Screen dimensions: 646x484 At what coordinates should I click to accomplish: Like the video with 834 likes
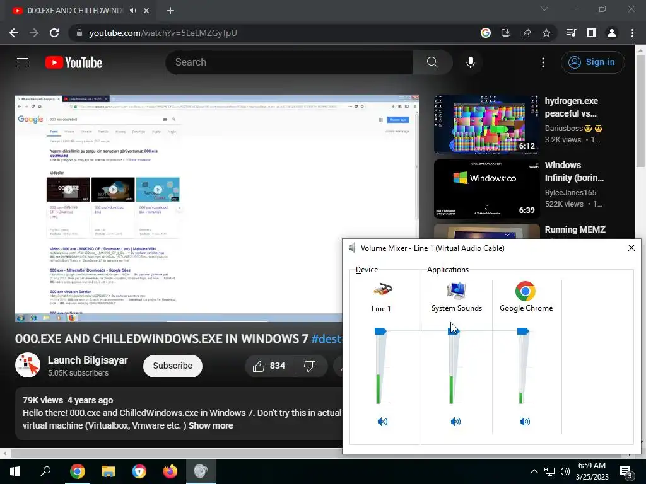pos(269,366)
